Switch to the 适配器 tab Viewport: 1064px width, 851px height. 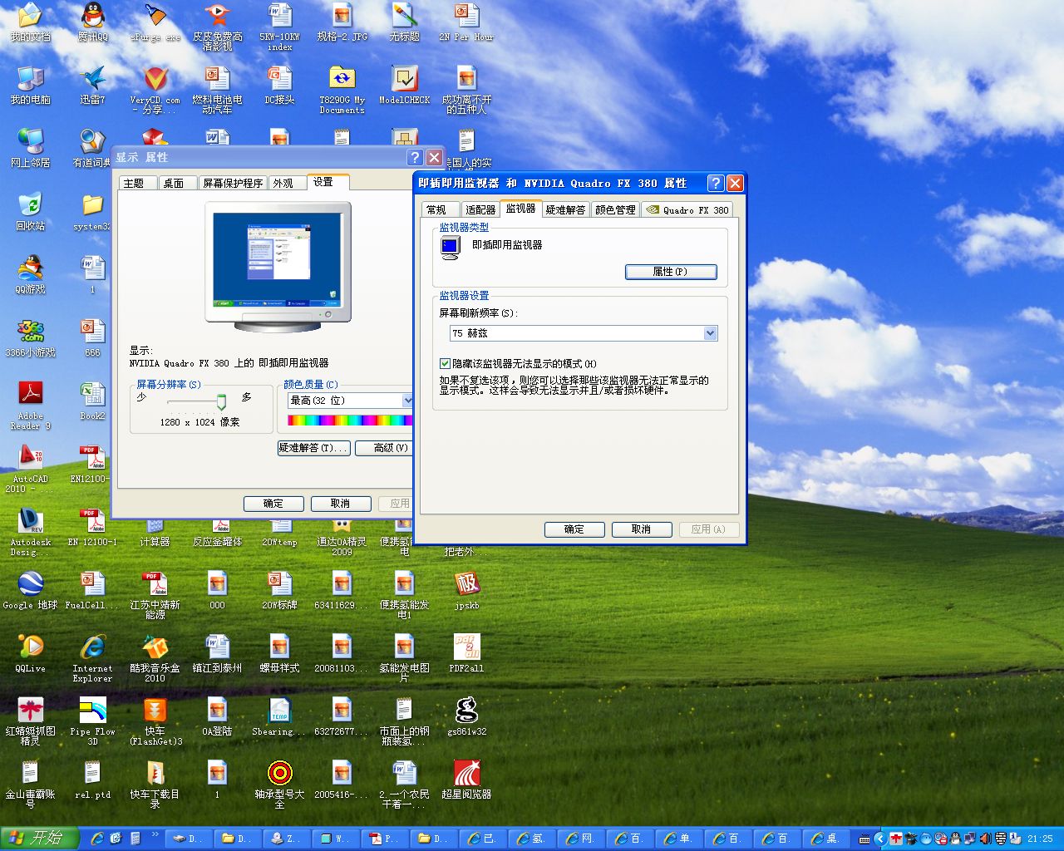(x=480, y=209)
